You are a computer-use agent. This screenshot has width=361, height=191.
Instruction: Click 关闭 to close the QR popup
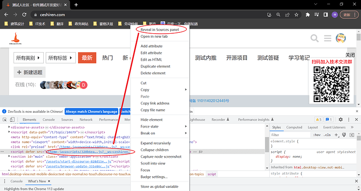click(x=350, y=55)
